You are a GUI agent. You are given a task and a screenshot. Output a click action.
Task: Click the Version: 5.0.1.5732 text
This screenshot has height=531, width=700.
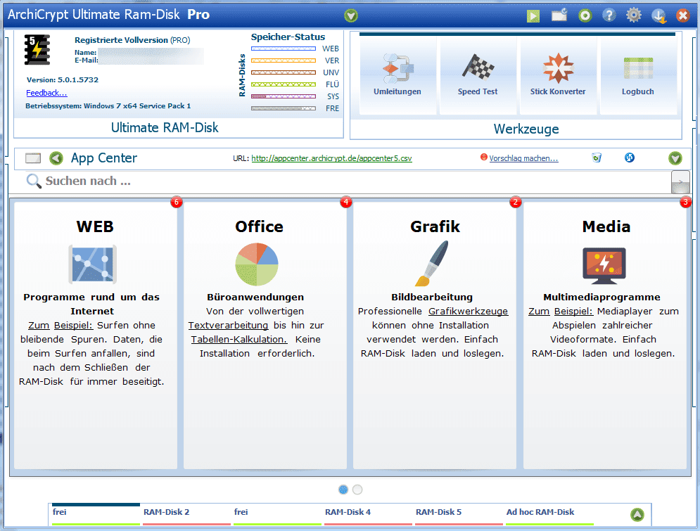tap(63, 80)
